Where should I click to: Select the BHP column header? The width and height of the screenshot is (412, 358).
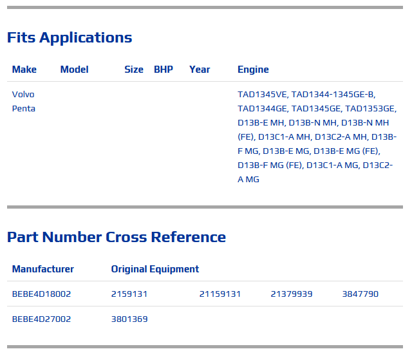point(164,70)
